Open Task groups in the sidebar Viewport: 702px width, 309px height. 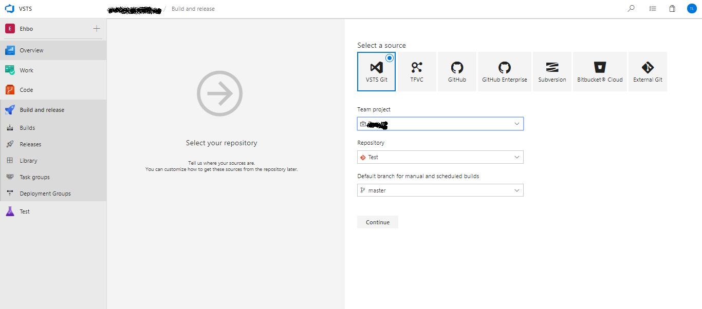point(53,177)
